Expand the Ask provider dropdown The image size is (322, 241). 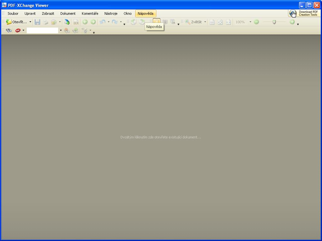pos(23,30)
